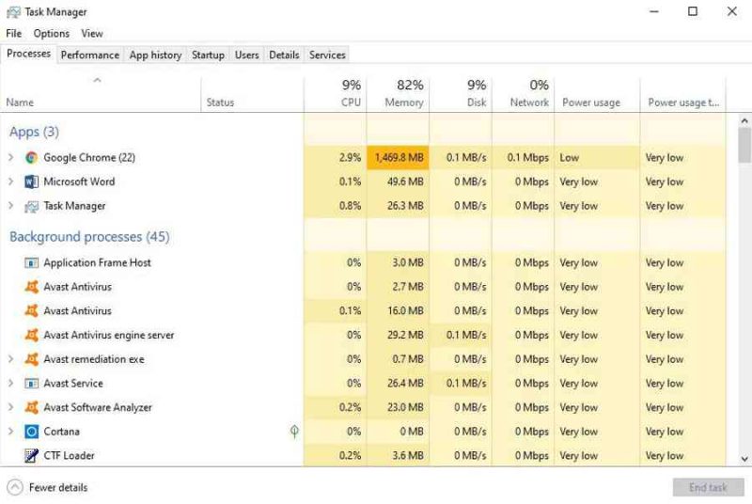Expand the Microsoft Word process entry

(10, 181)
